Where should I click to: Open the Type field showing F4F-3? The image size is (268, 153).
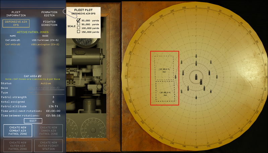pos(46,92)
